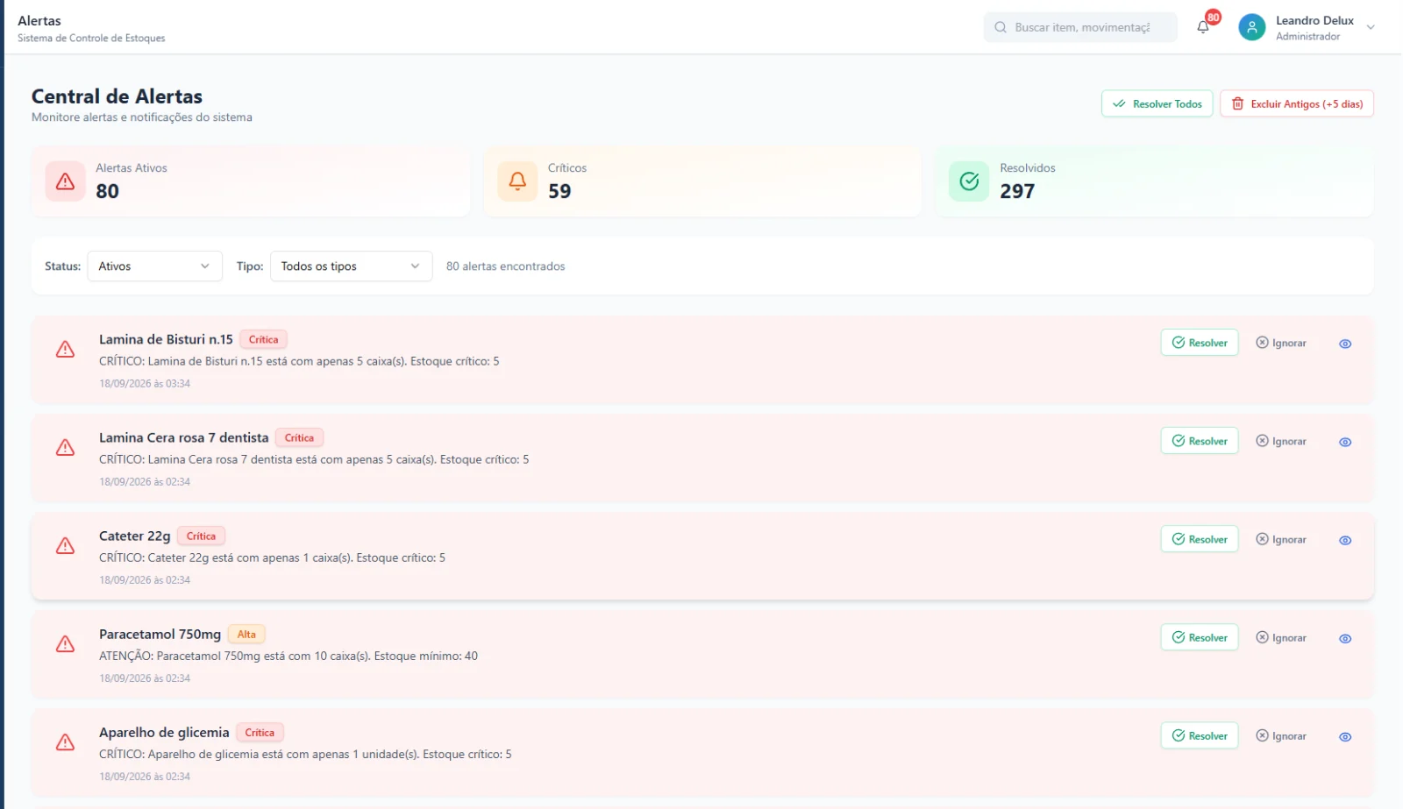Click the Resolvidos count 297
This screenshot has height=809, width=1403.
[1017, 191]
